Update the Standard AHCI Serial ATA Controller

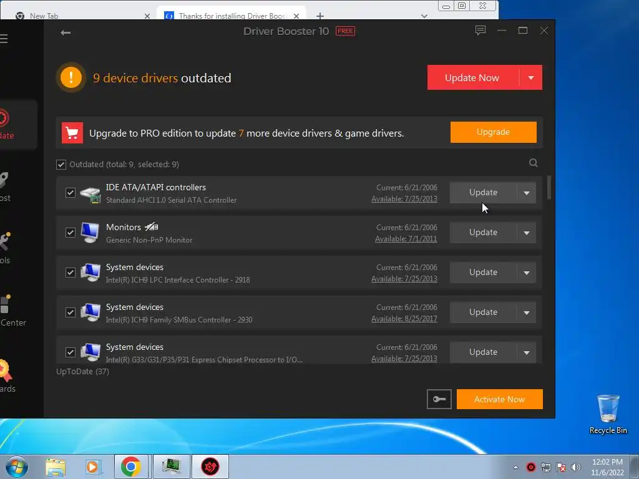[x=484, y=192]
